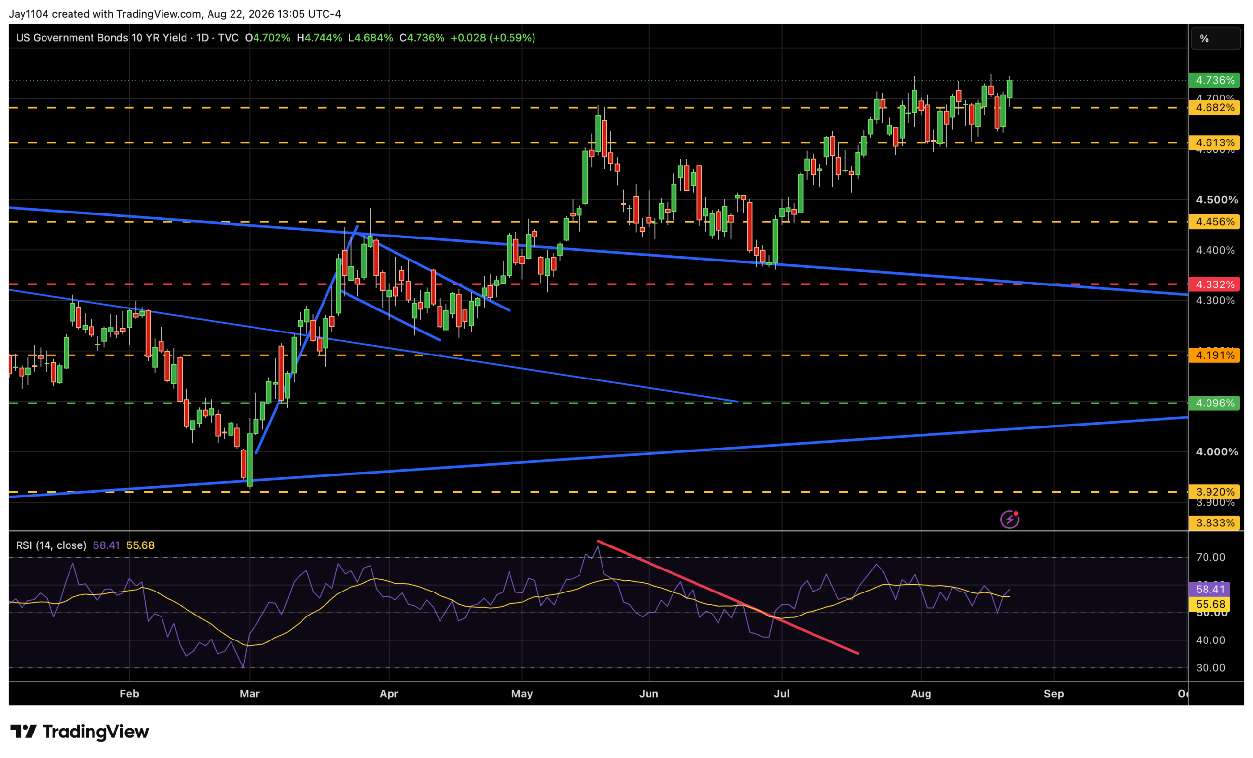1253x758 pixels.
Task: Click the Jay1104 created with TradingView.com caption
Action: [x=175, y=14]
